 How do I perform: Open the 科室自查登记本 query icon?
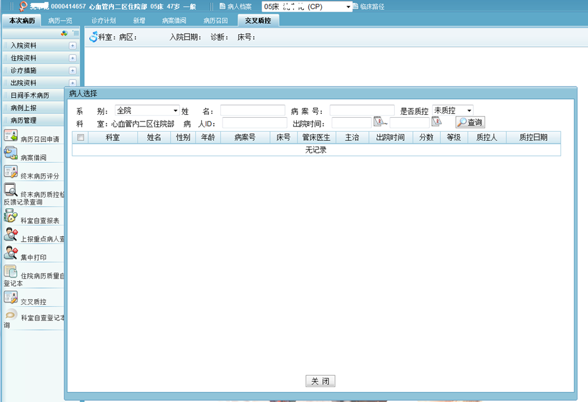(11, 314)
